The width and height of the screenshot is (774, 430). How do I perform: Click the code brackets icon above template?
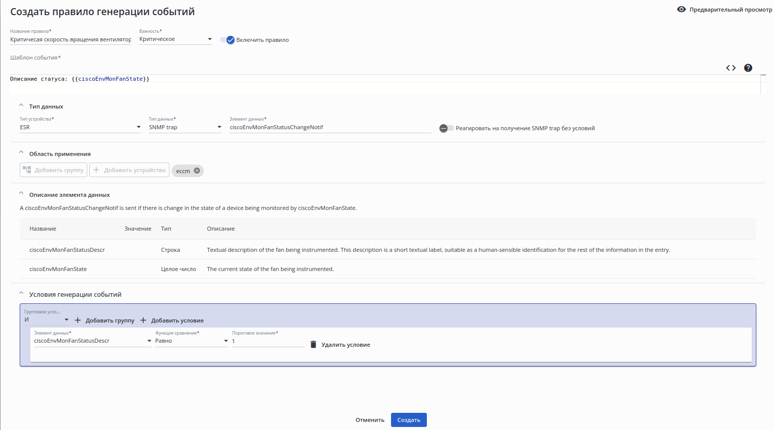(731, 68)
